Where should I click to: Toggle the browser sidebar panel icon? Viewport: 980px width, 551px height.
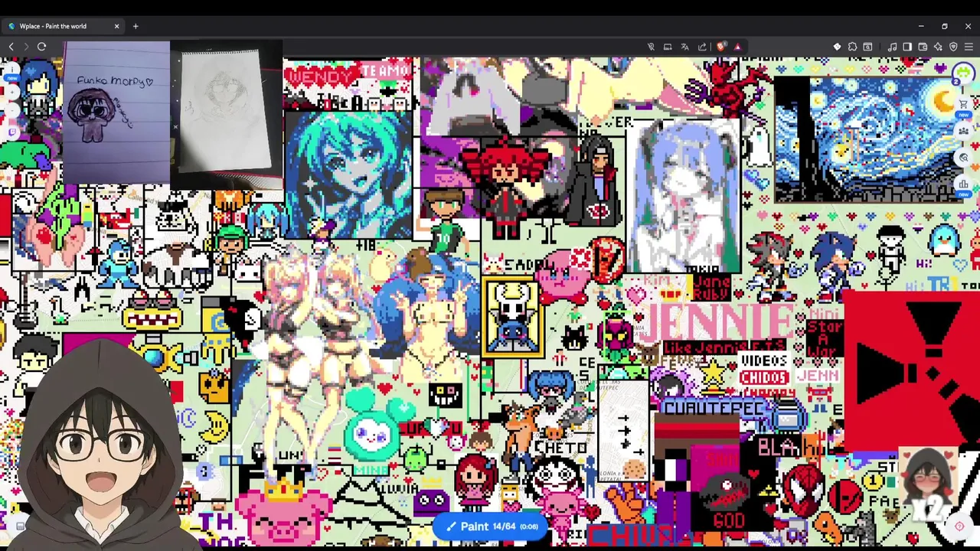point(907,47)
